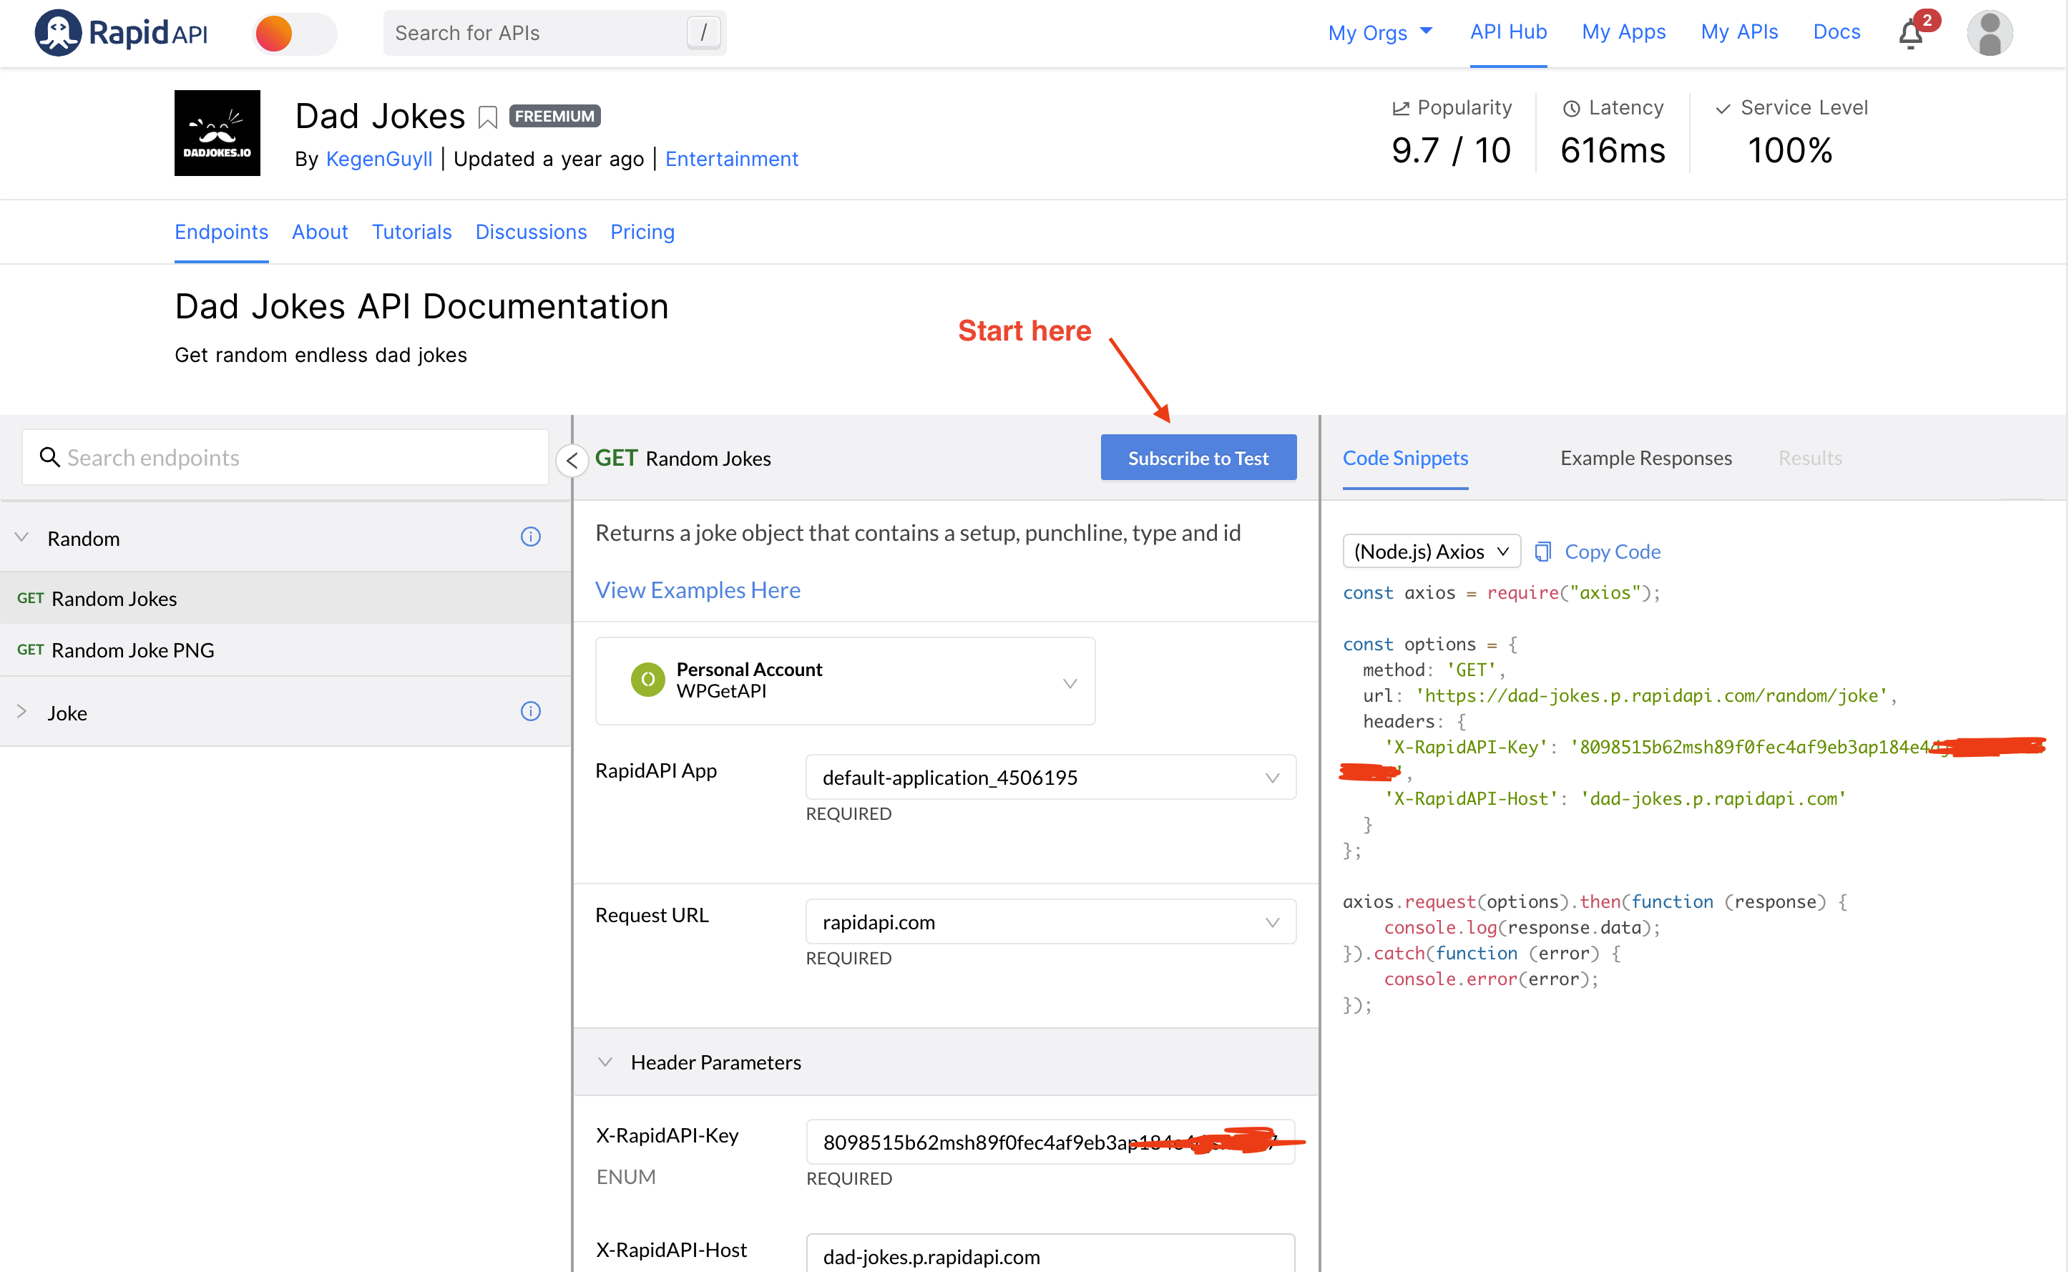
Task: Open the Request URL dropdown
Action: tap(1050, 922)
